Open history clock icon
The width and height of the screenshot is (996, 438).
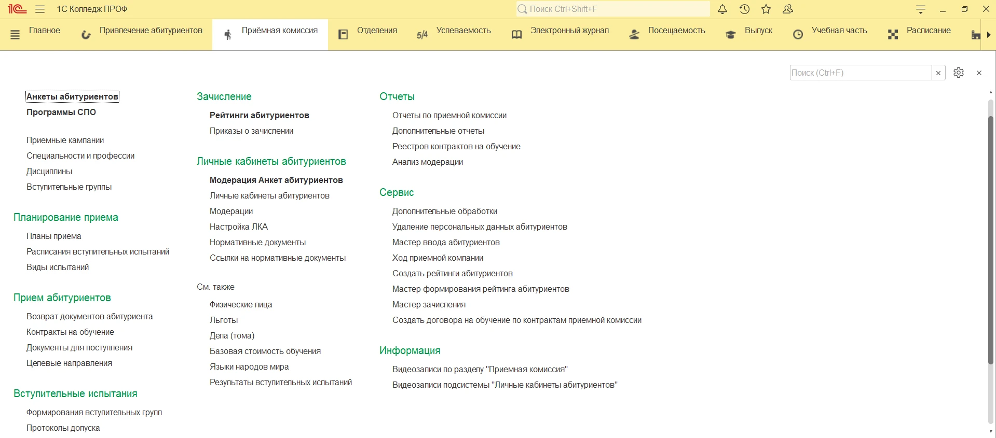[x=744, y=9]
